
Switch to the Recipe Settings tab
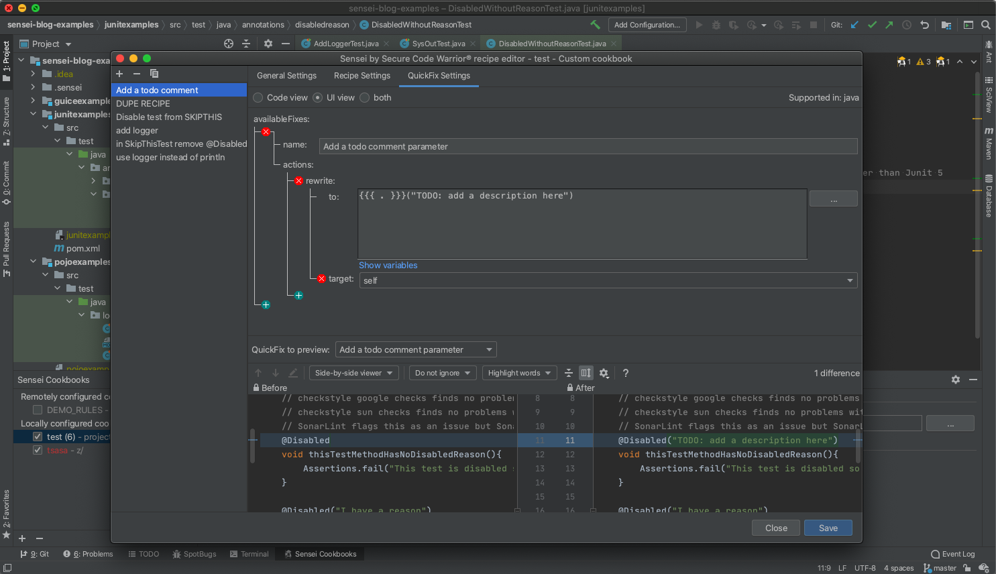362,76
